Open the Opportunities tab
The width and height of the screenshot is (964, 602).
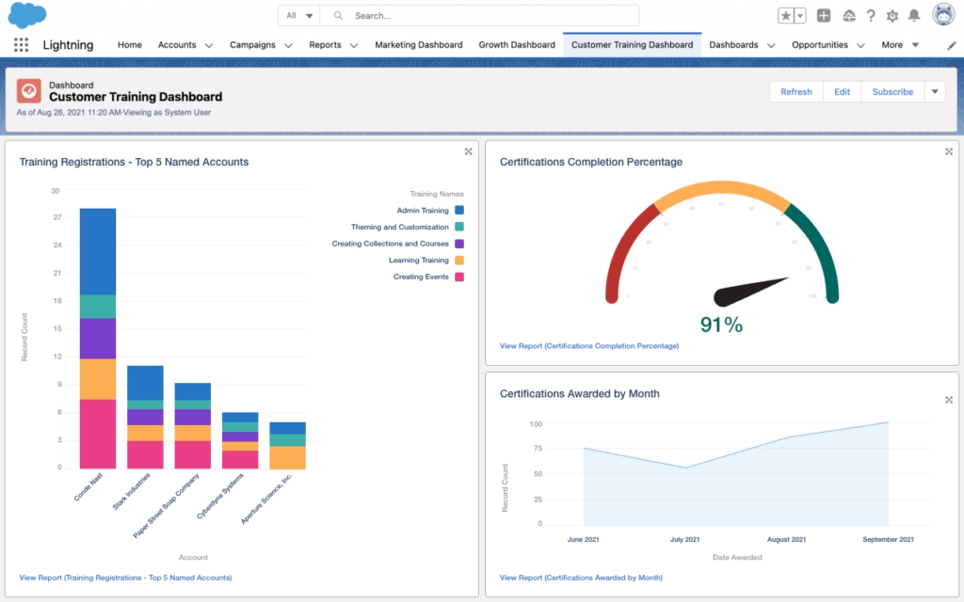820,45
